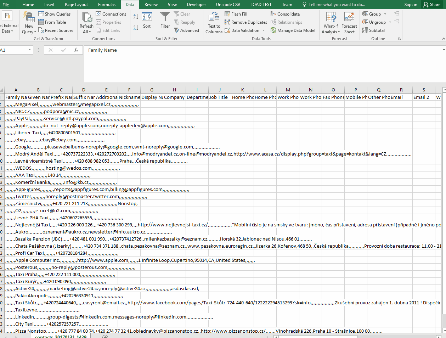
Task: Open Manage Data Model
Action: [293, 30]
